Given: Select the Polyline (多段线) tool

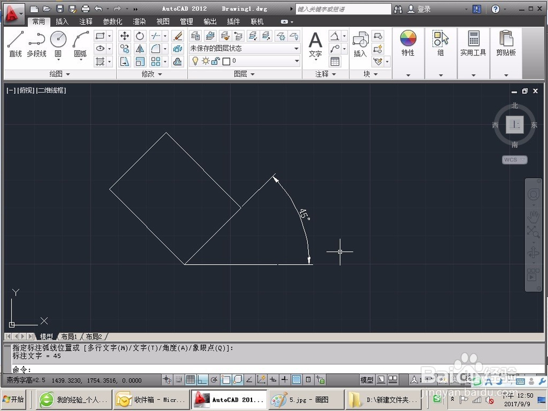Looking at the screenshot, I should click(37, 44).
